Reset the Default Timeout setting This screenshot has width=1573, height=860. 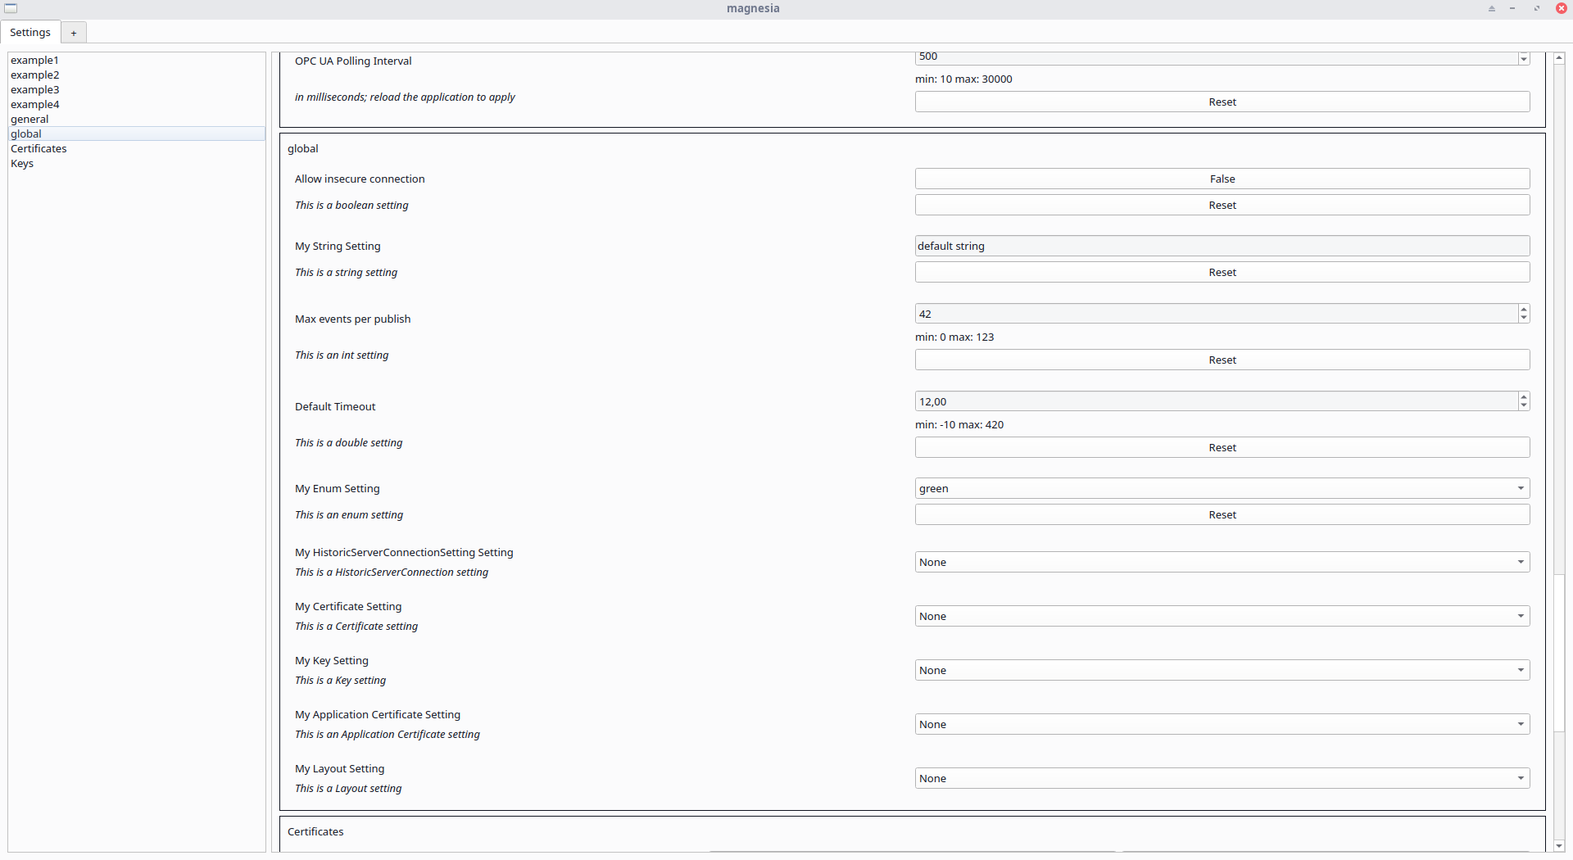coord(1222,447)
